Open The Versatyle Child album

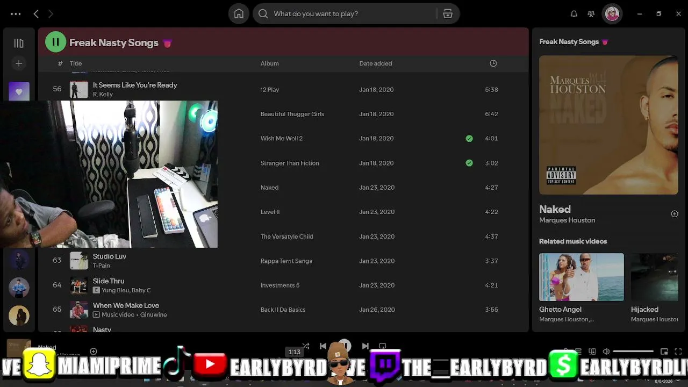[x=286, y=236]
